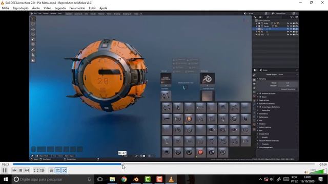Select Blender's Scale tool
Screen dimensions: 328x184
pos(33,39)
